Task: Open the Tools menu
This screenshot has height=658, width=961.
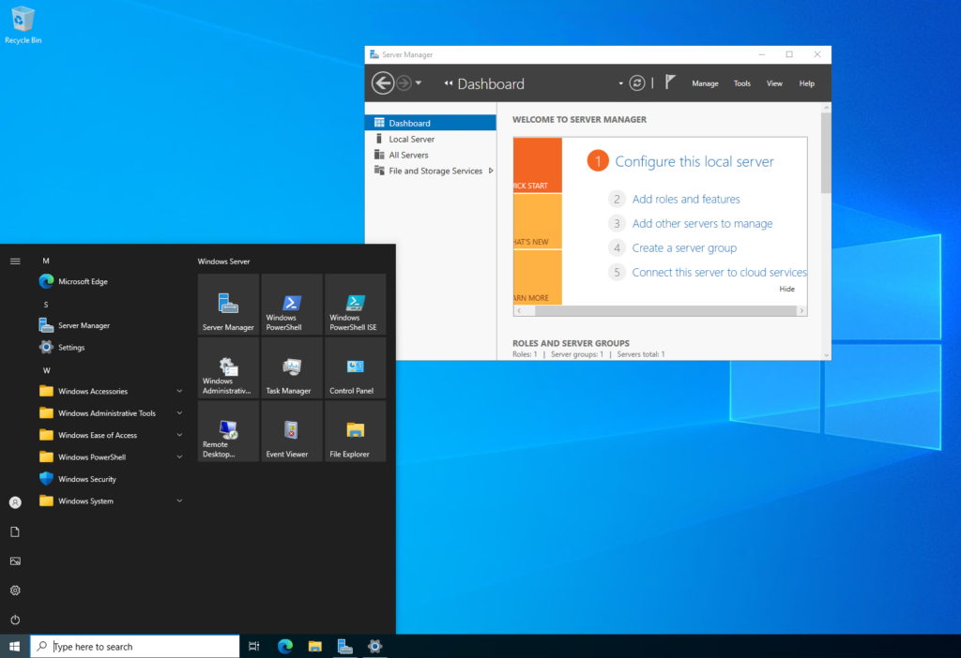Action: click(x=741, y=83)
